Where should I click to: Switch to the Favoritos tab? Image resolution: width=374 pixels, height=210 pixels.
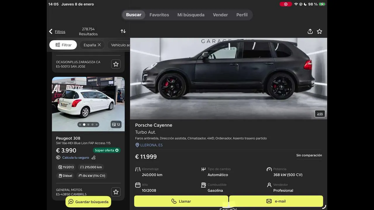[159, 15]
